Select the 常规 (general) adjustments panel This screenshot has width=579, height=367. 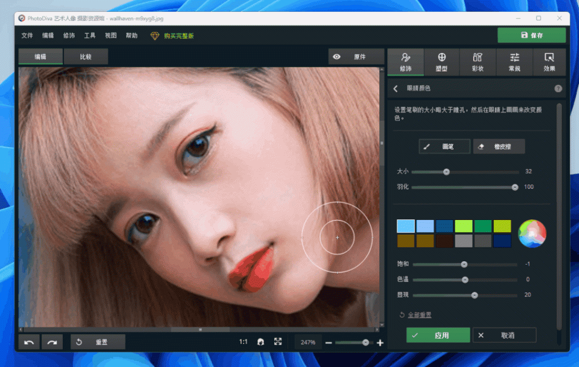[514, 62]
